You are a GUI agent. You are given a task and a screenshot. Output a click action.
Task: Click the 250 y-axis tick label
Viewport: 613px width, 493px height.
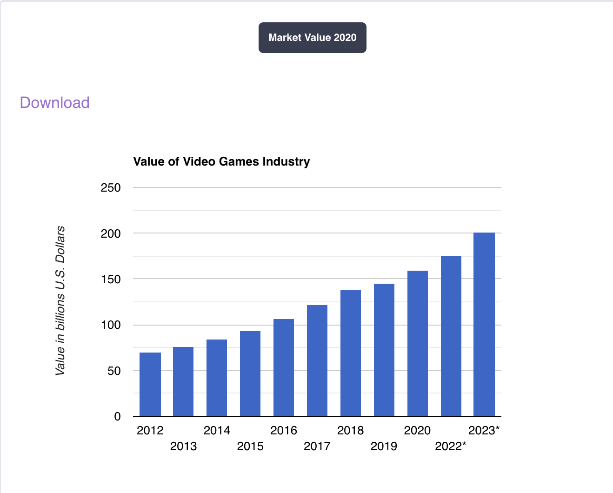pos(111,188)
